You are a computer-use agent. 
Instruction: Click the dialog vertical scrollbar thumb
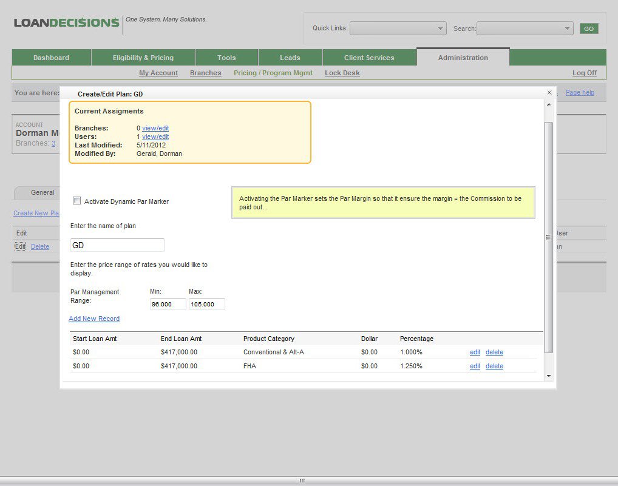pyautogui.click(x=548, y=237)
